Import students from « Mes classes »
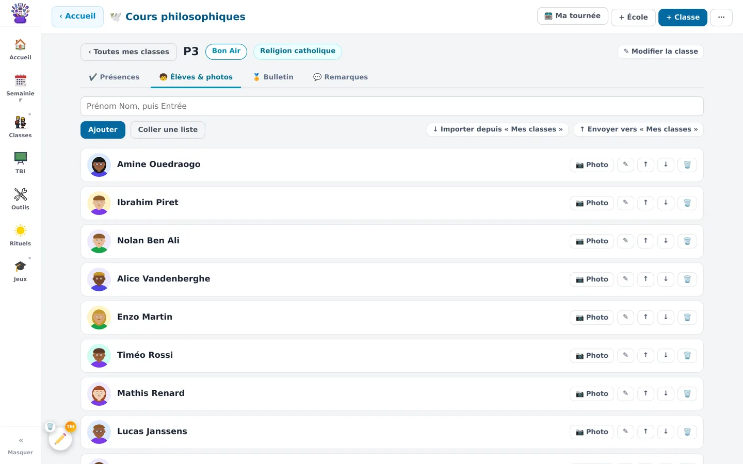 (x=497, y=129)
